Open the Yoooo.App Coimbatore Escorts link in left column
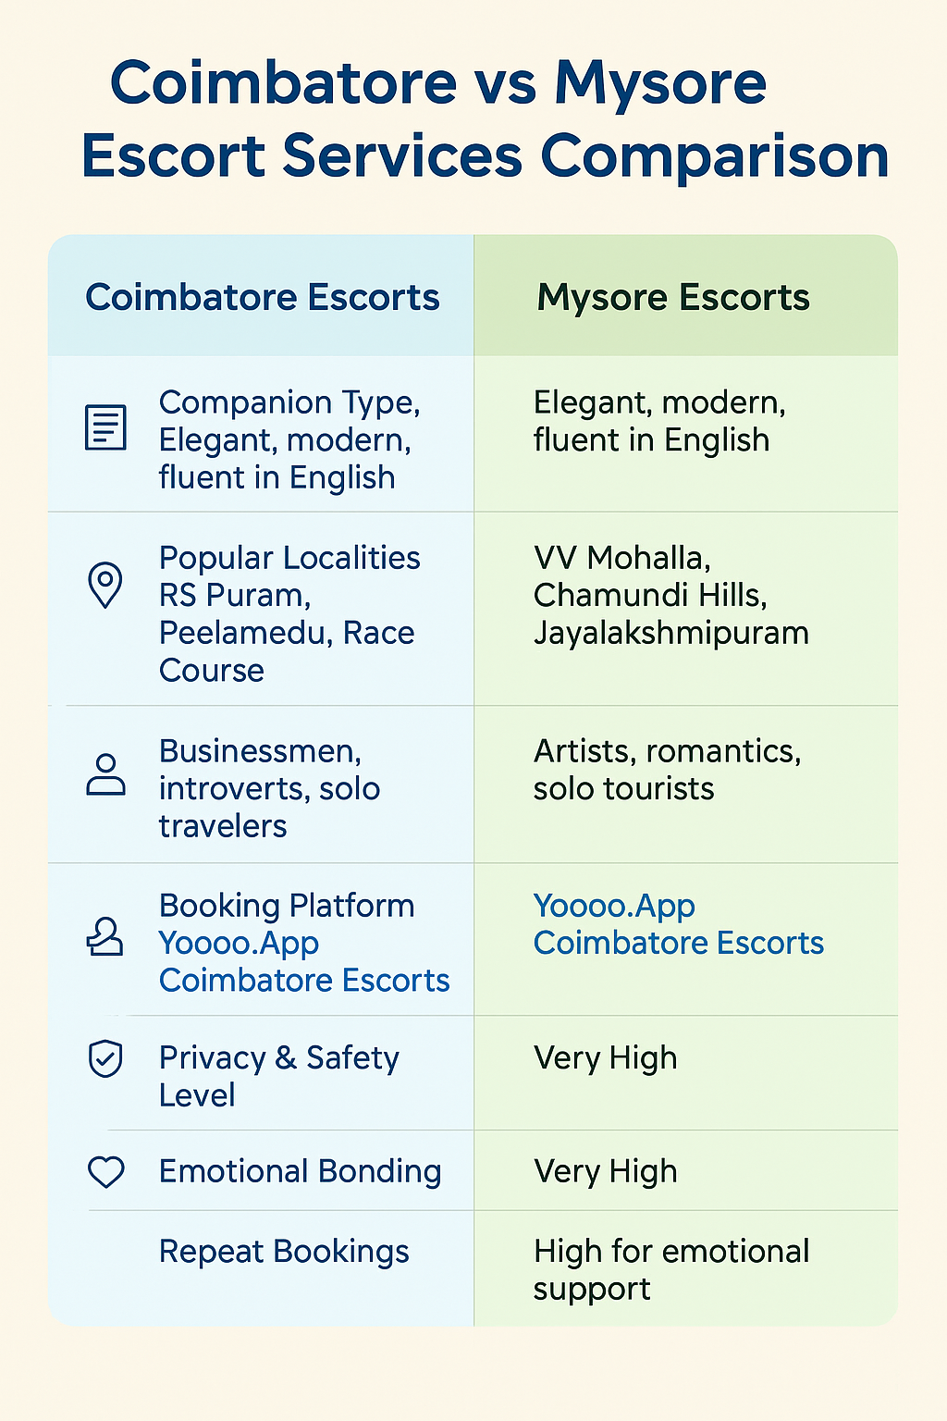This screenshot has width=947, height=1421. tap(304, 961)
